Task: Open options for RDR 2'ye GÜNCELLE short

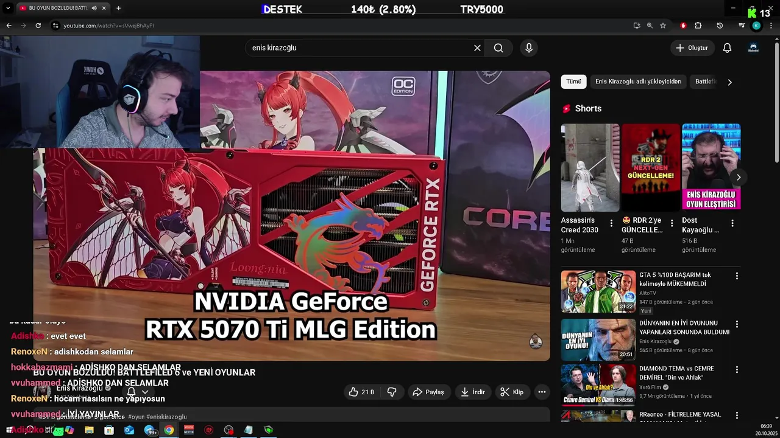Action: pyautogui.click(x=672, y=223)
